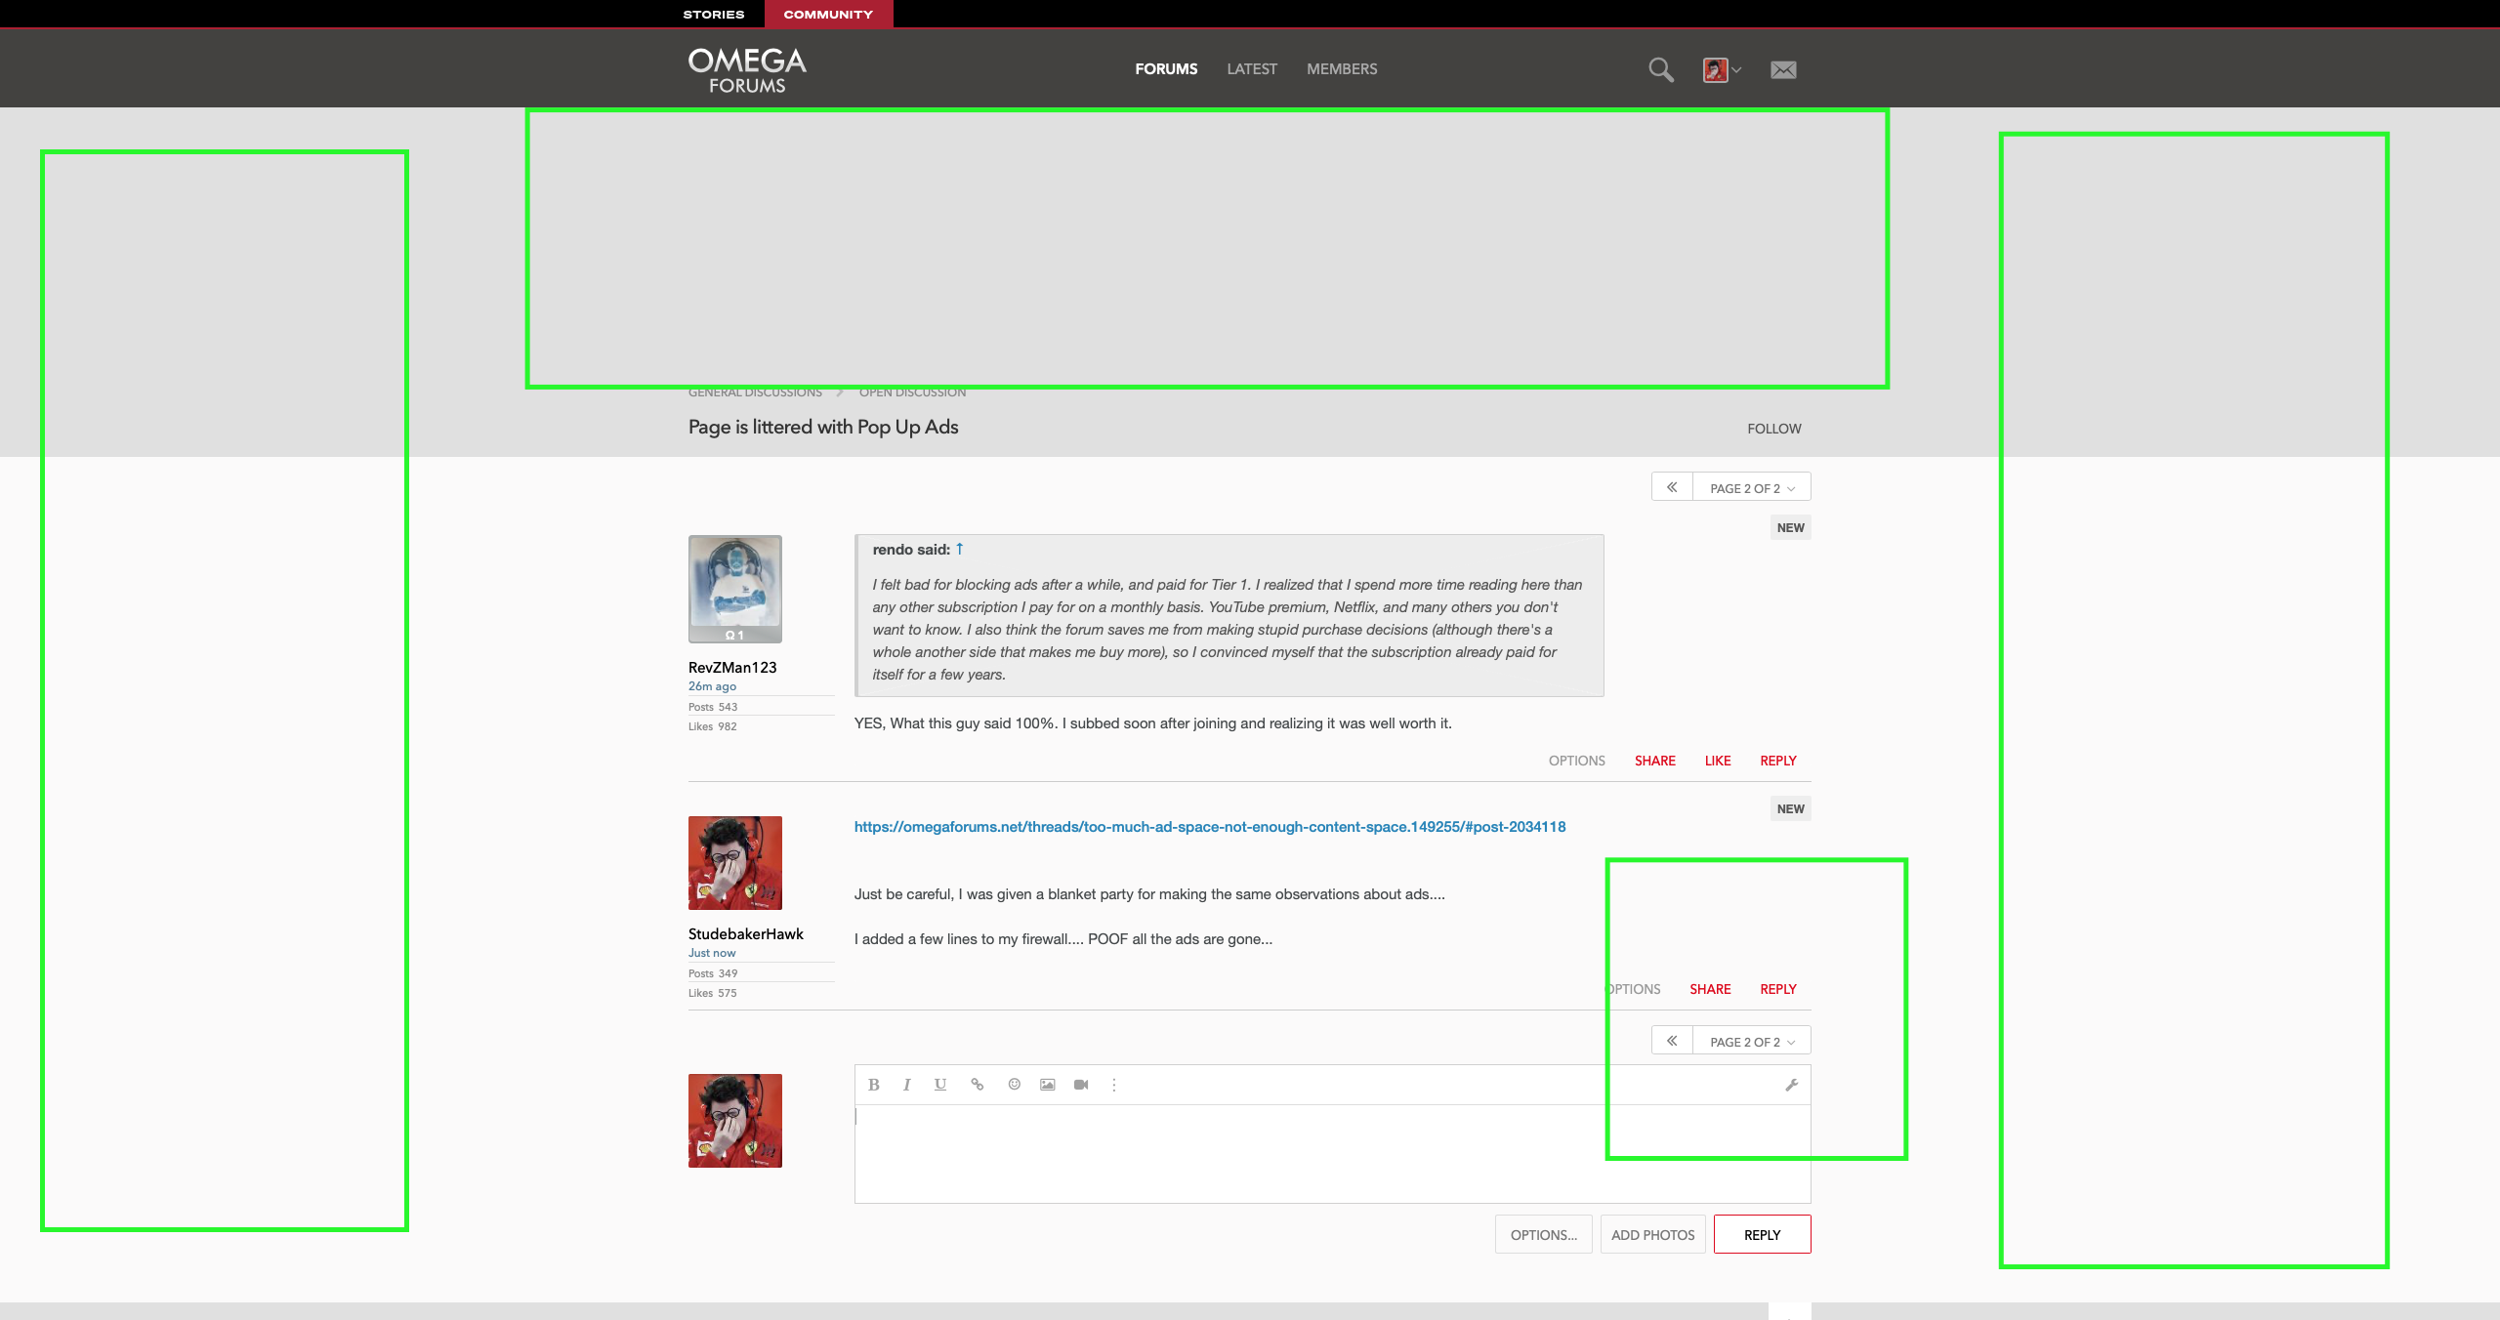The width and height of the screenshot is (2500, 1320).
Task: Go to the LATEST tab
Action: [1251, 69]
